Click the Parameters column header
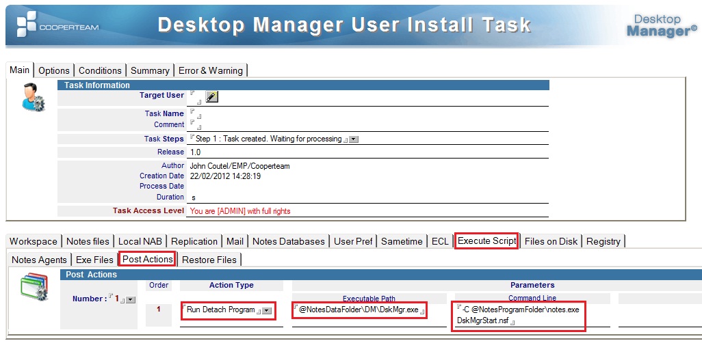The width and height of the screenshot is (702, 343). click(532, 286)
